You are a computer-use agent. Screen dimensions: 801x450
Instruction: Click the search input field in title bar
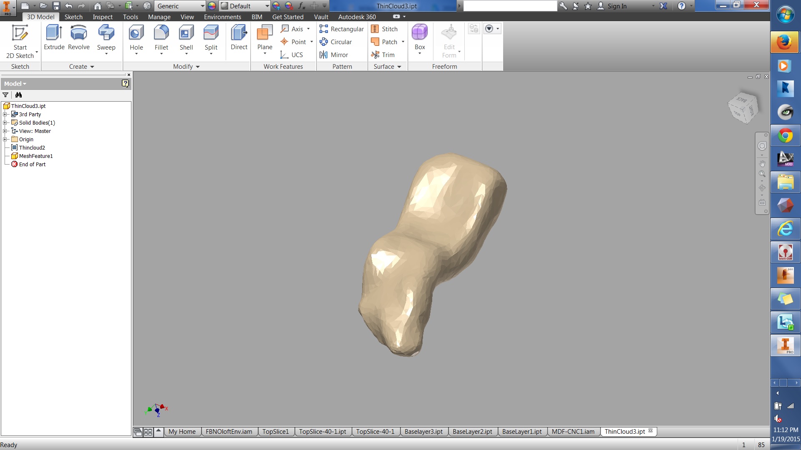[510, 6]
